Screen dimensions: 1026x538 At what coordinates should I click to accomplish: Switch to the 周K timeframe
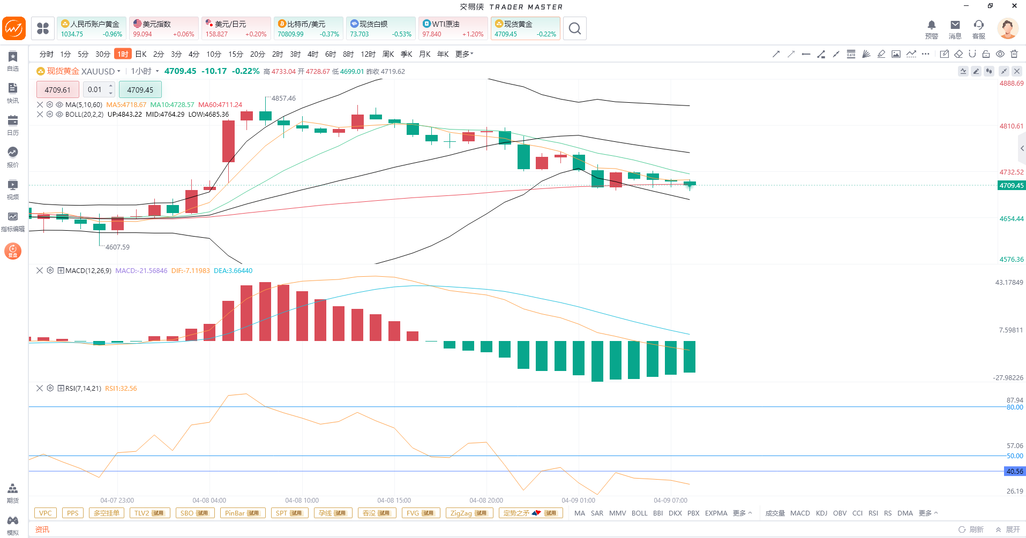click(388, 54)
